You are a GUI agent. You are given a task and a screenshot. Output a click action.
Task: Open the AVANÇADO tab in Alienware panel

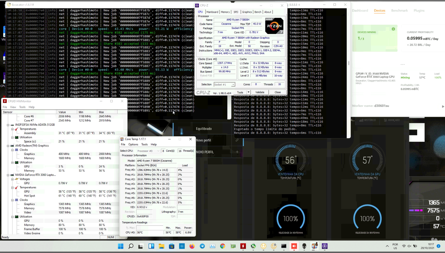pyautogui.click(x=392, y=120)
